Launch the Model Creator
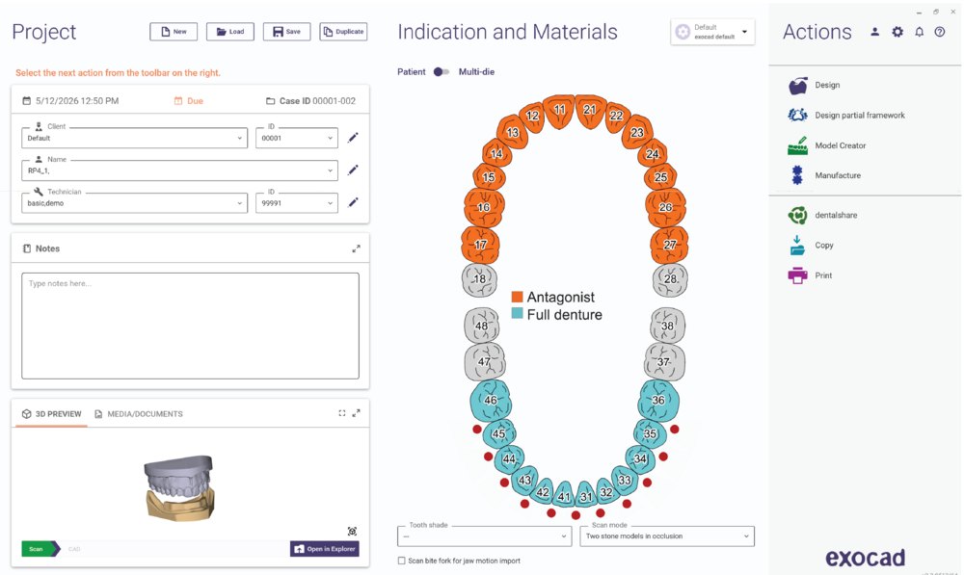The height and width of the screenshot is (575, 964). click(826, 145)
